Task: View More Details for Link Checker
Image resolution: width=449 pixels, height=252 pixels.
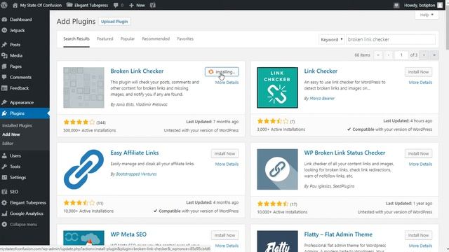Action: [x=420, y=83]
